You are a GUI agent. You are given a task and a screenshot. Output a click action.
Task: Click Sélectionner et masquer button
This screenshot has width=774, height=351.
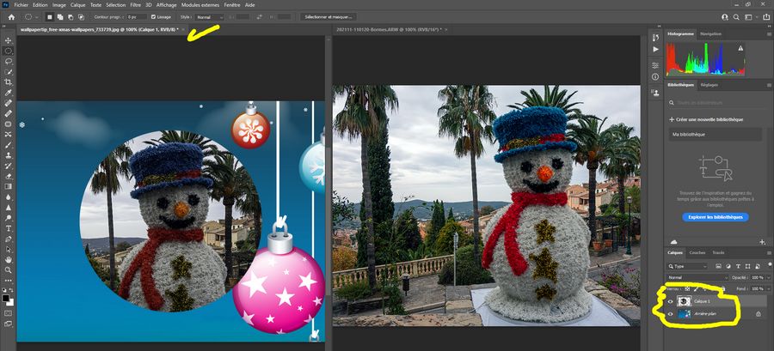pyautogui.click(x=329, y=17)
